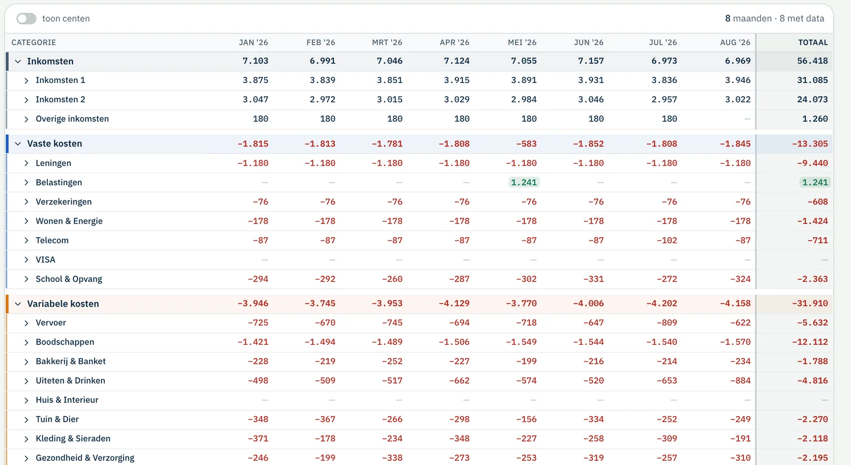Click the Variabele kosten total -31.910
851x465 pixels.
(810, 303)
